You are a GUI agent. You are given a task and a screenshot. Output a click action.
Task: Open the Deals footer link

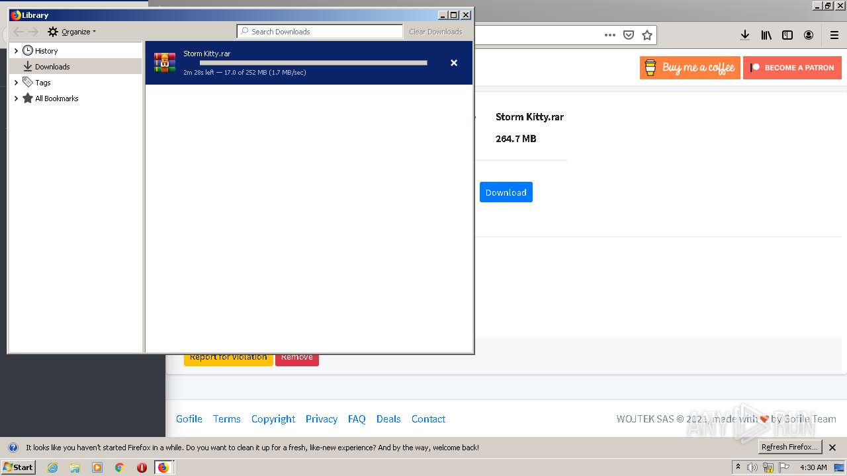[x=388, y=419]
